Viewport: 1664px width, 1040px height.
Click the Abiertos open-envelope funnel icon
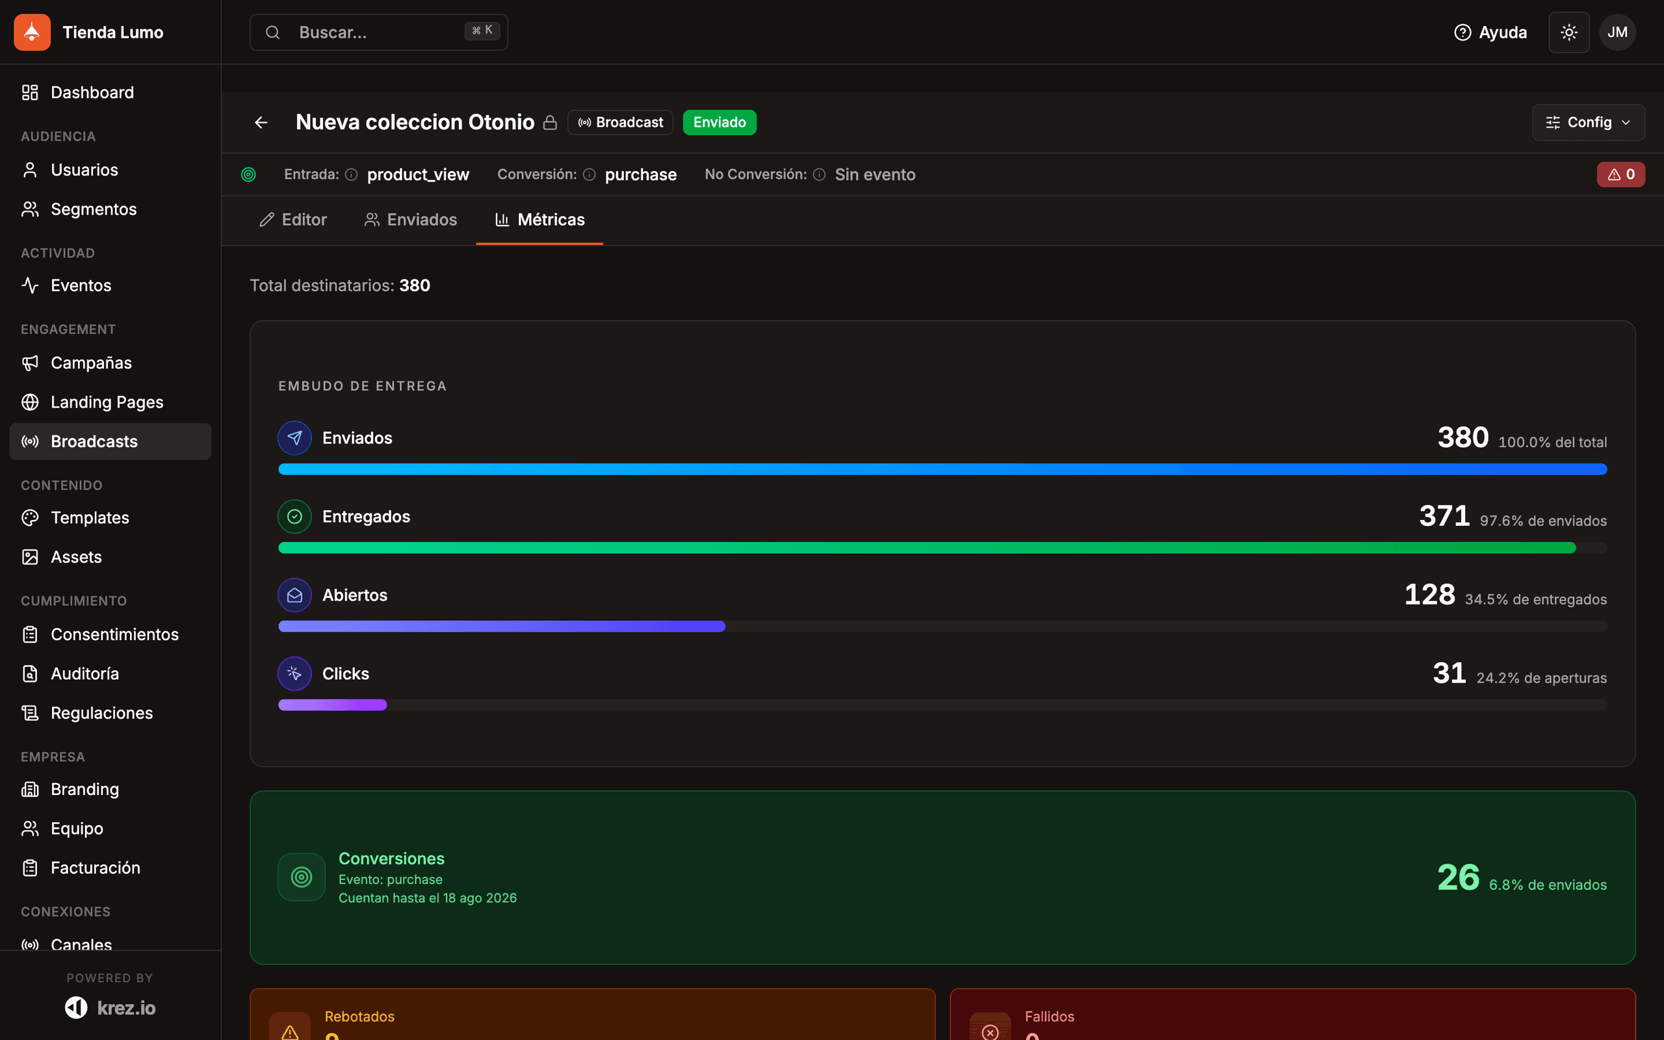click(294, 595)
